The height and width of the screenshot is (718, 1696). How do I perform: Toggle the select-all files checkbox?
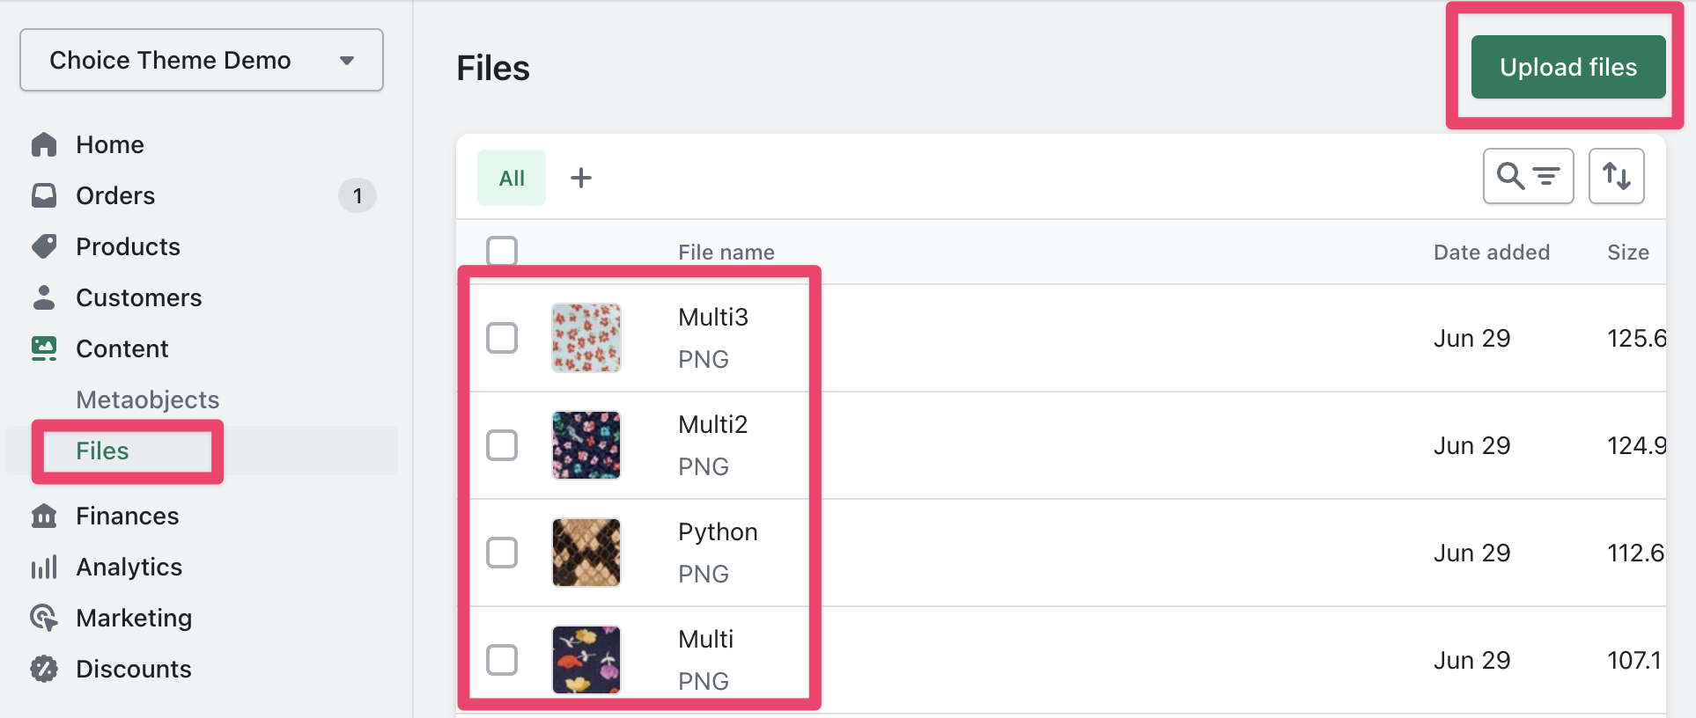tap(502, 251)
